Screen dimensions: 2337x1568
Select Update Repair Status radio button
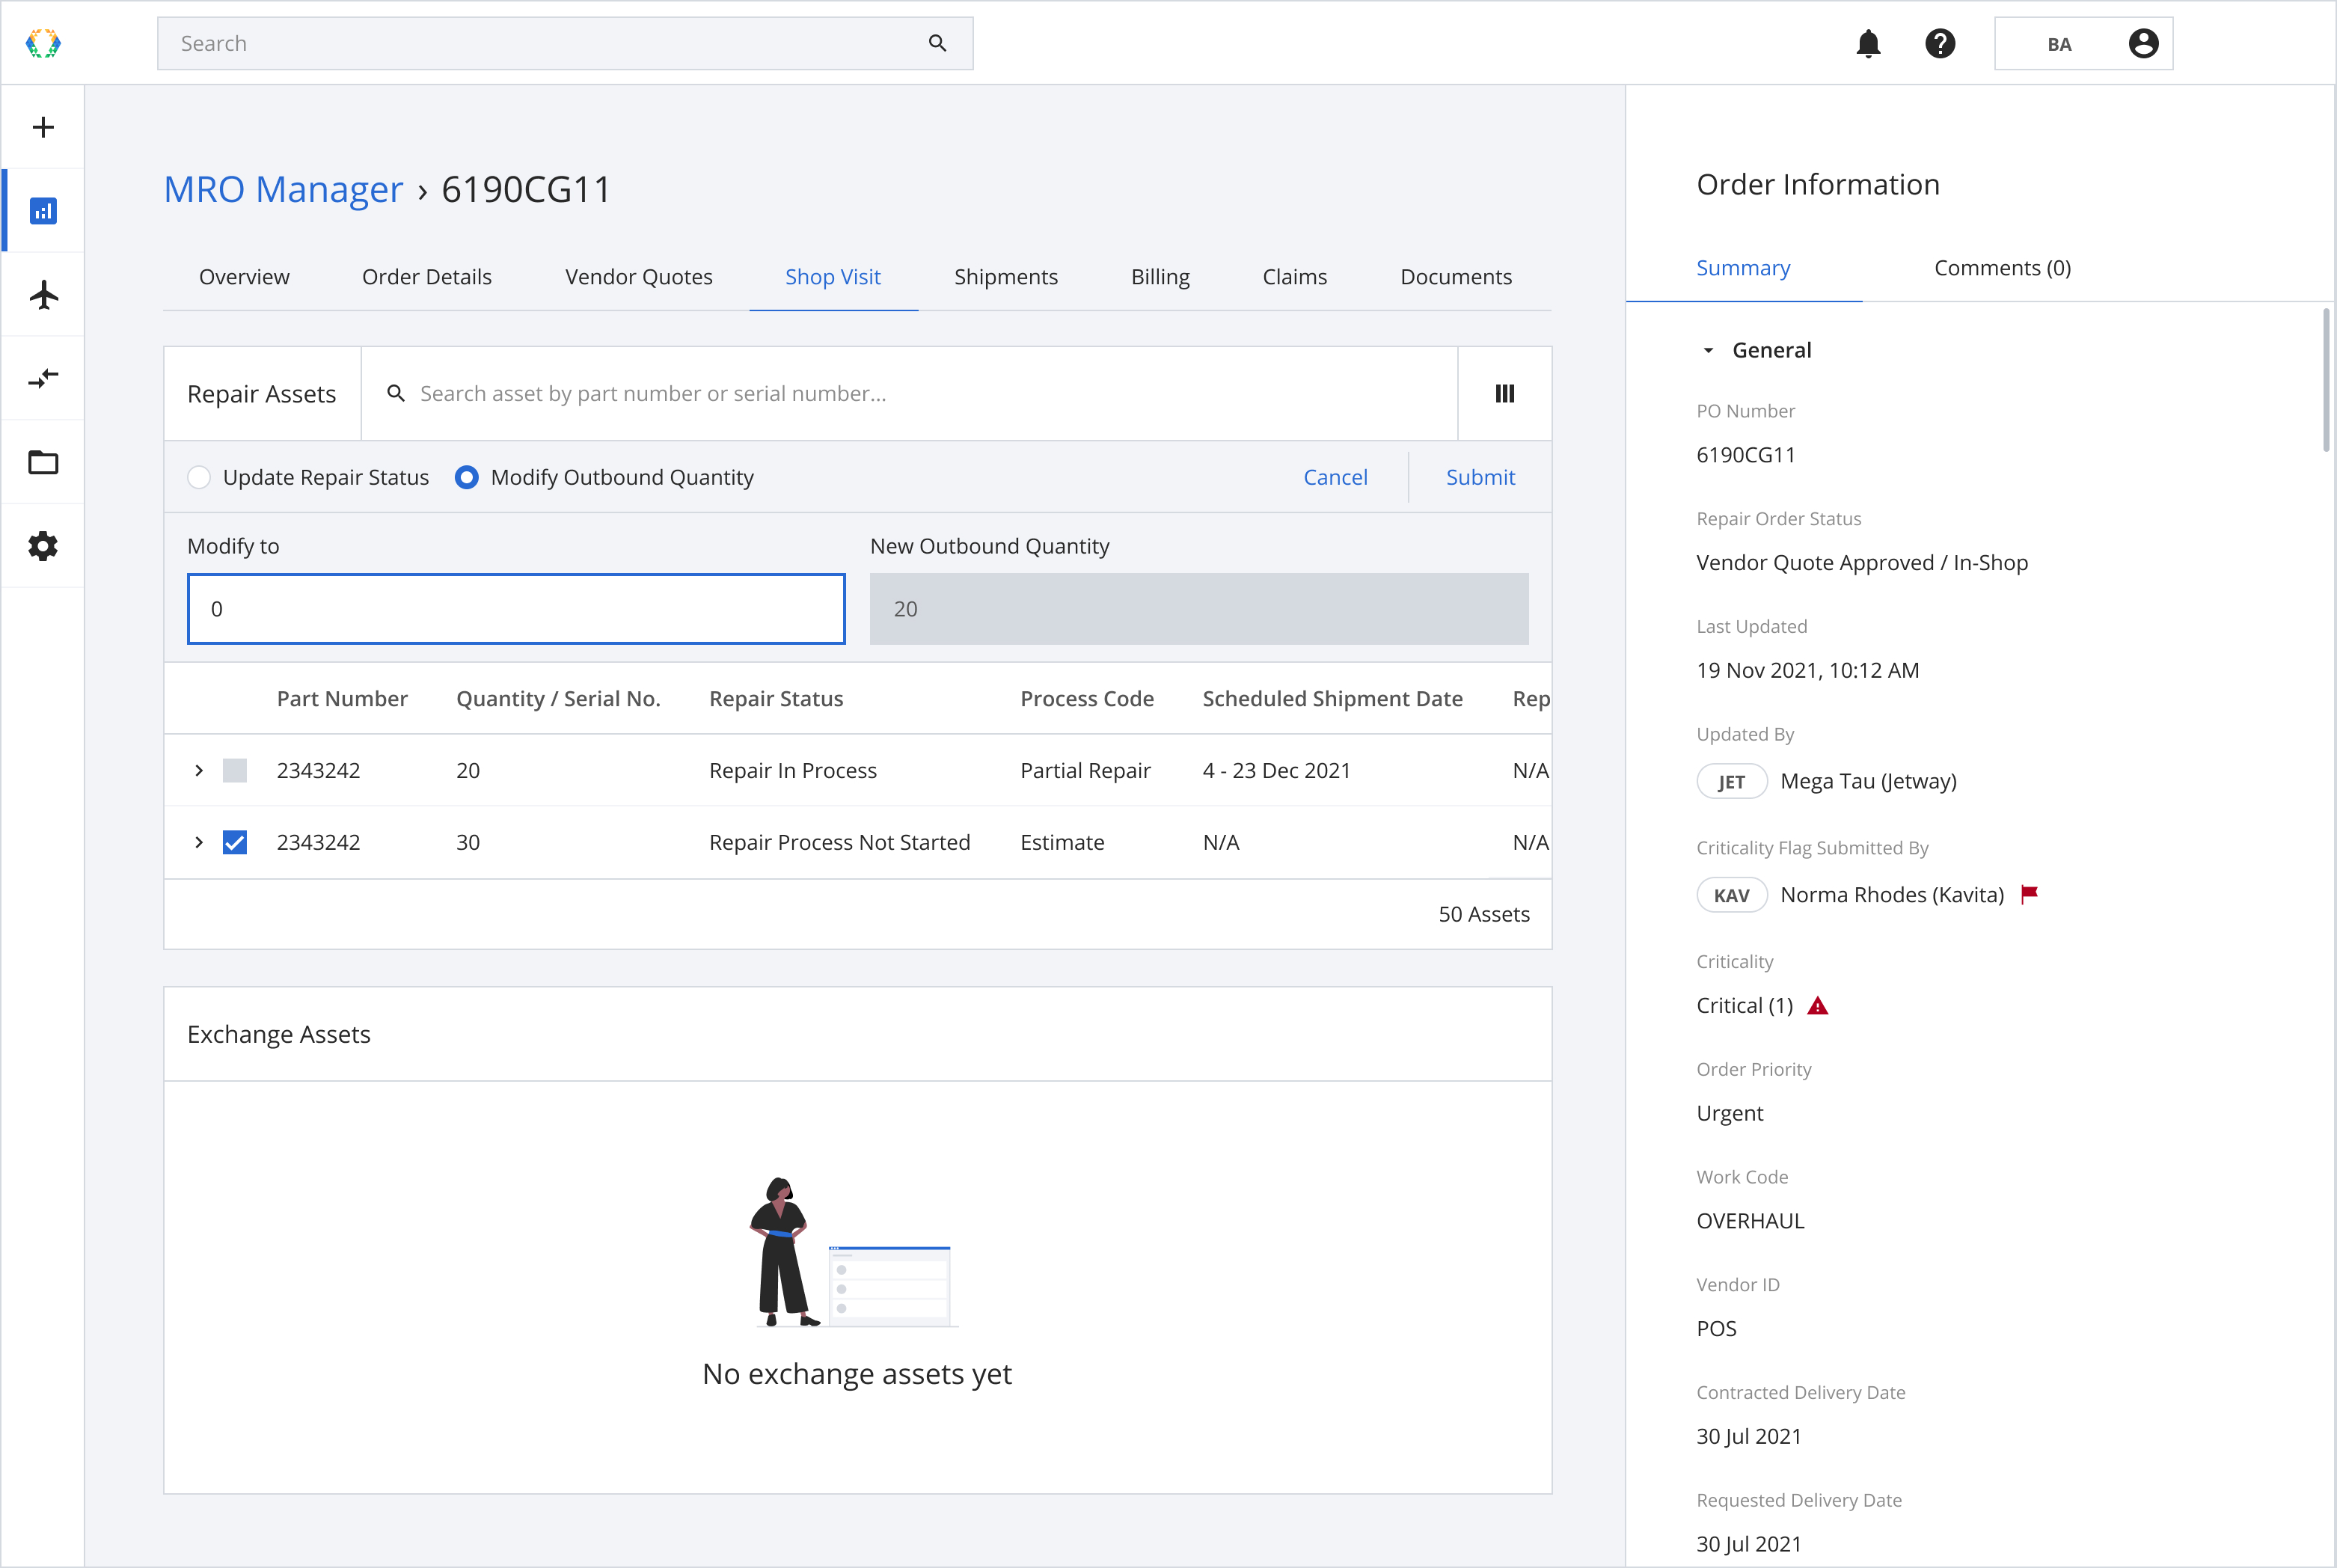199,477
